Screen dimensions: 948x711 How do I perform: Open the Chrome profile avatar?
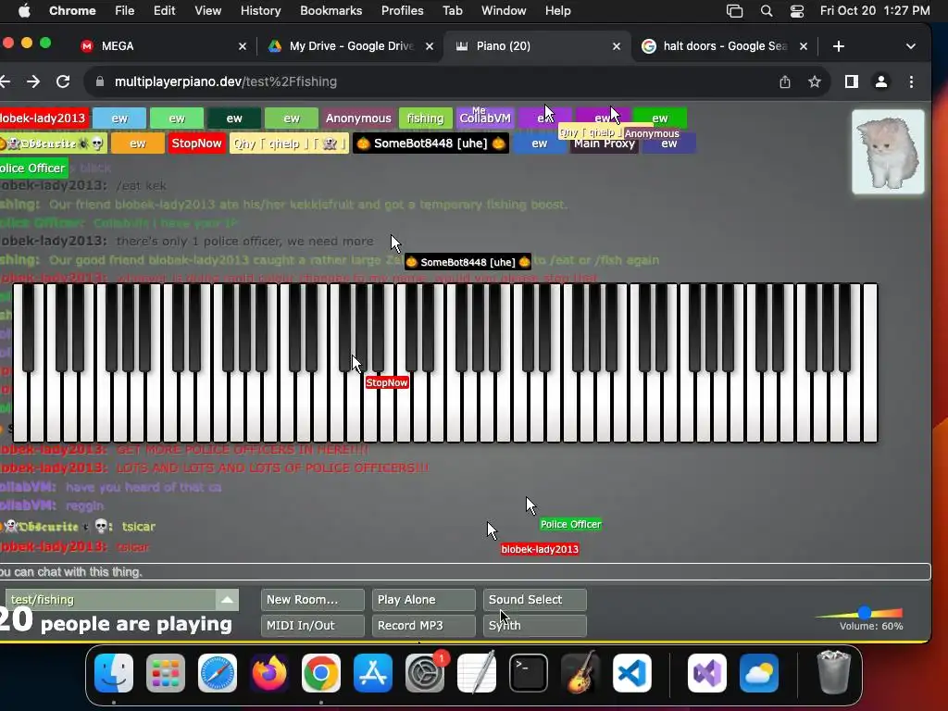[x=881, y=81]
